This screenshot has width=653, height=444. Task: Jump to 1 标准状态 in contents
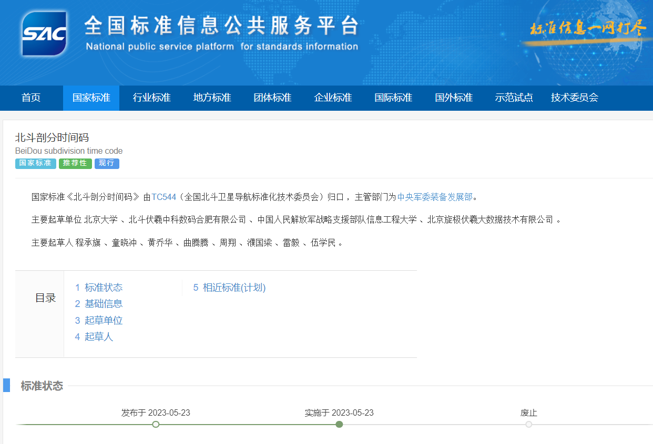(x=98, y=288)
